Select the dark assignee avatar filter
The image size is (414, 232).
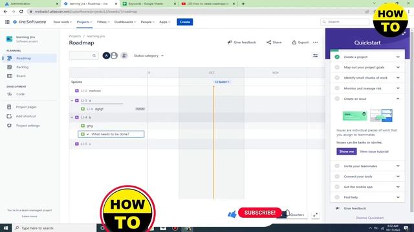click(106, 55)
